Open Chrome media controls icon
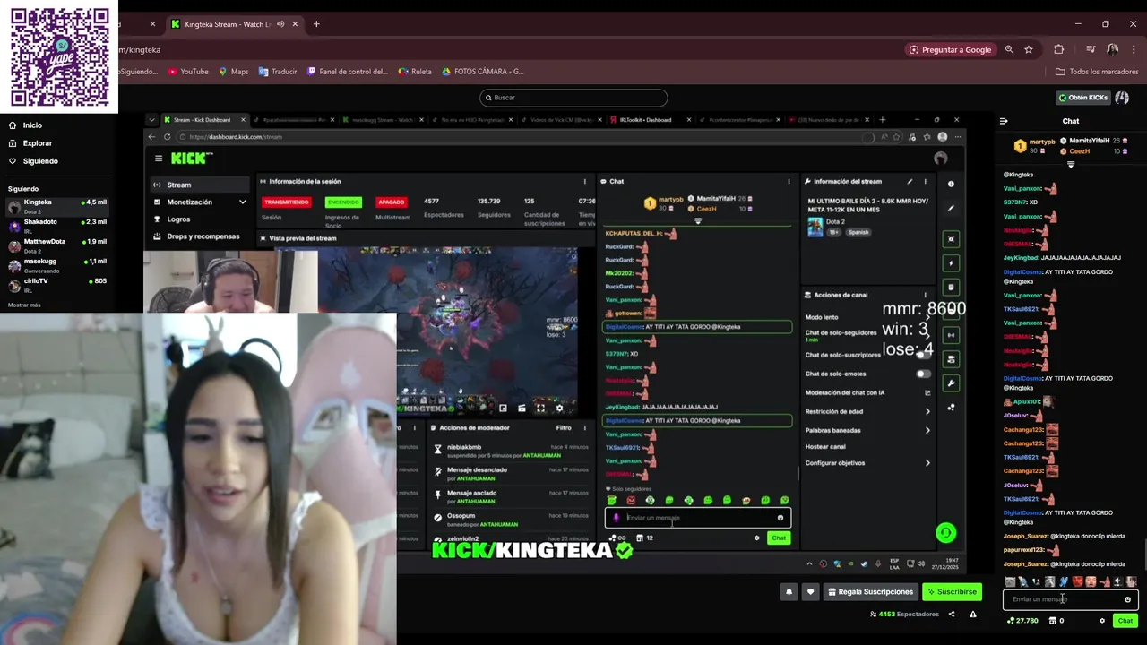 click(1091, 50)
